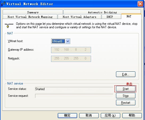The height and width of the screenshot is (120, 145).
Task: Select the VMnet8 combo box value
Action: point(58,41)
